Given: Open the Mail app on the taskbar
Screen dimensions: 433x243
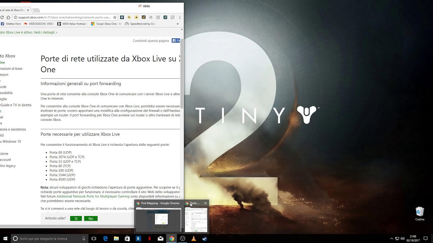Looking at the screenshot, I should point(160,239).
